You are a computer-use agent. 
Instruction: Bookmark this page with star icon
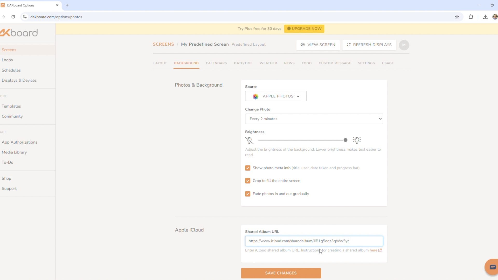tap(457, 17)
